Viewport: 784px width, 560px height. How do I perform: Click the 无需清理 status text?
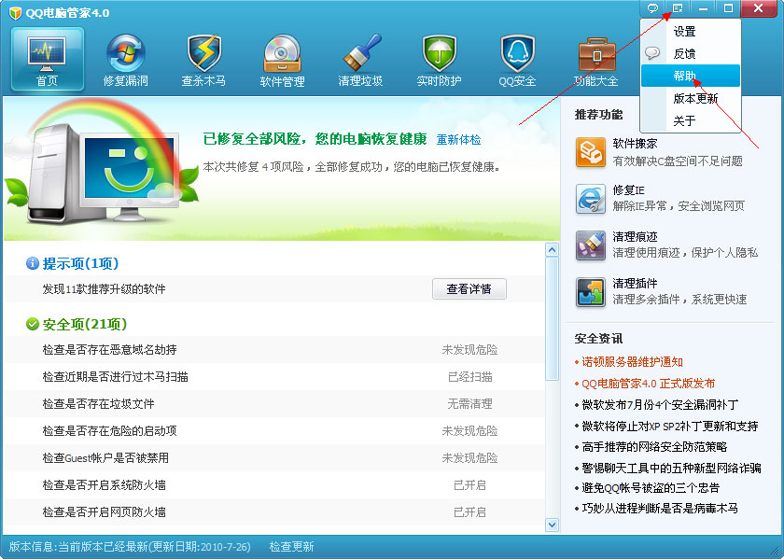click(x=470, y=404)
